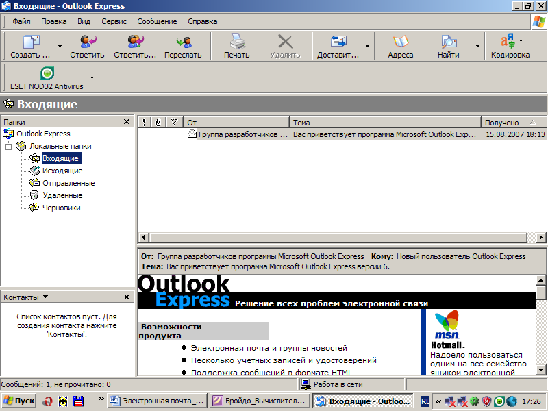Screen dimensions: 548x411
Task: Sort by priority column (exclamation mark)
Action: [145, 123]
